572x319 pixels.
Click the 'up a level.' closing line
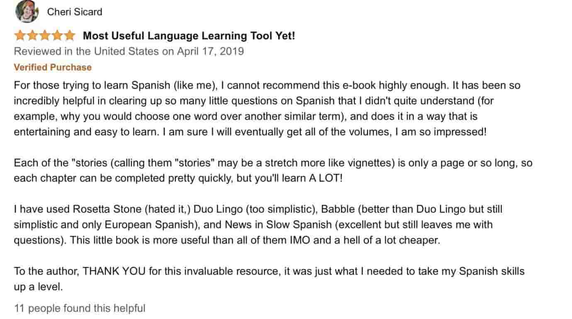click(39, 287)
